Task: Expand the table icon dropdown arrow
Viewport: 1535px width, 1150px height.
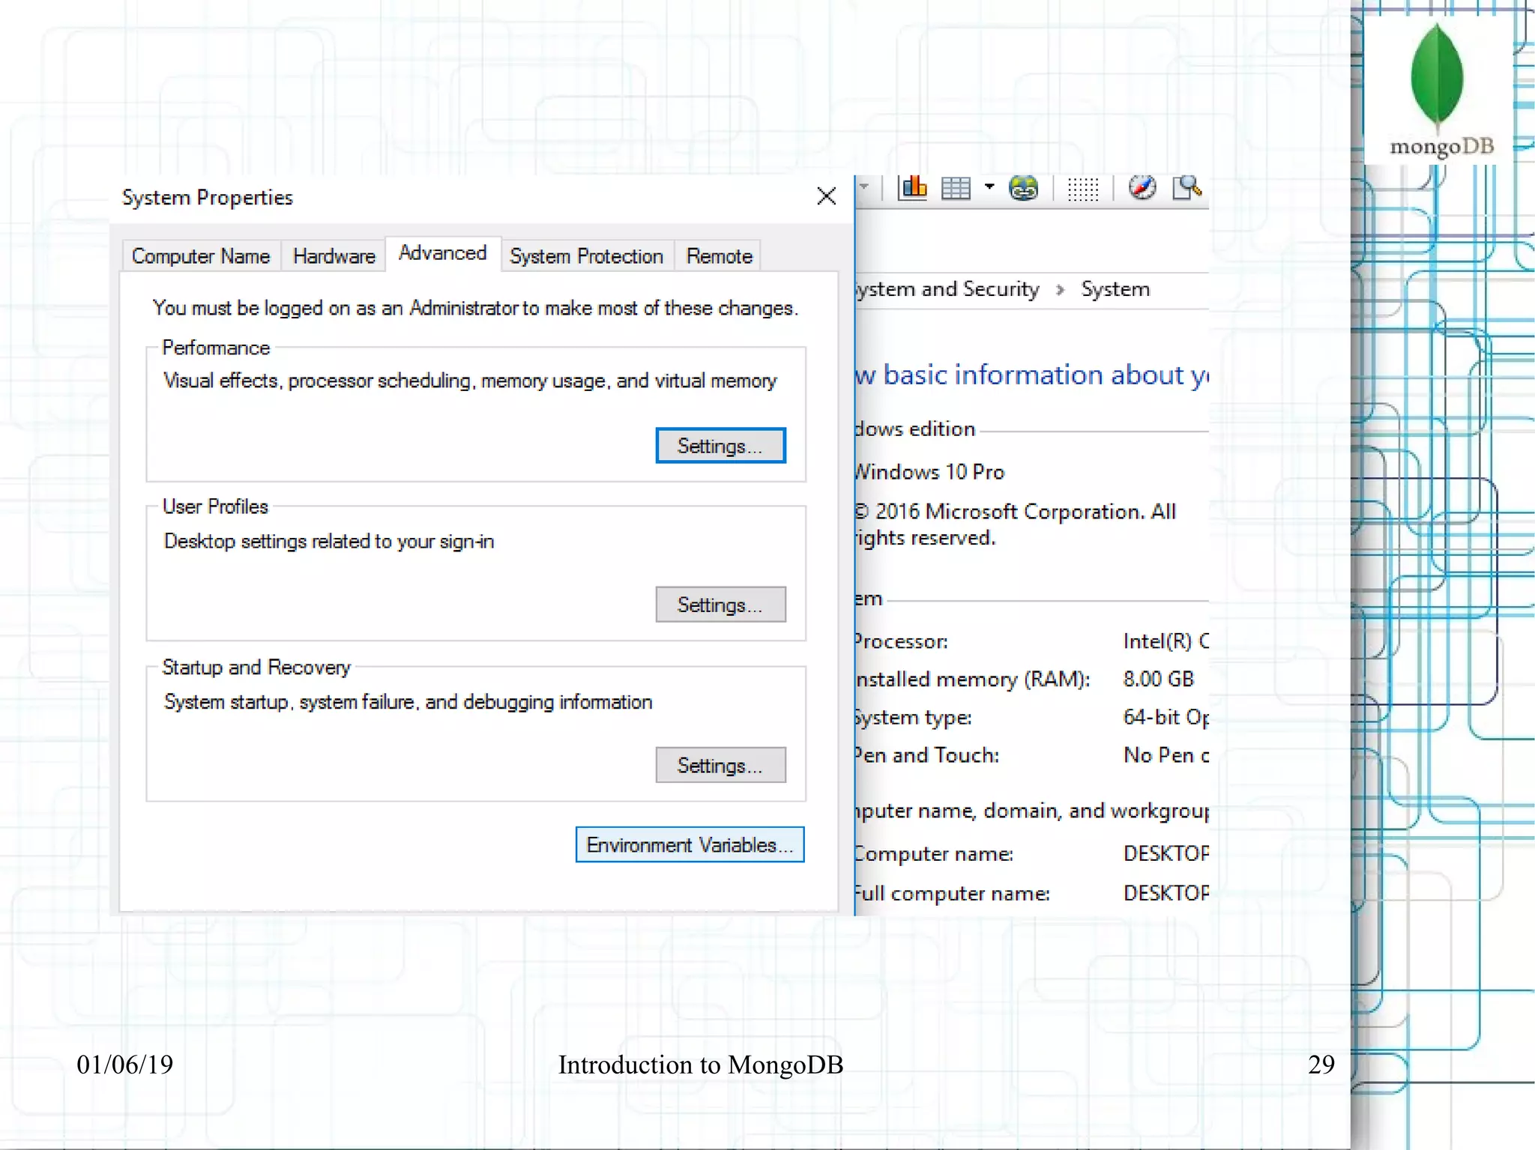Action: point(989,187)
